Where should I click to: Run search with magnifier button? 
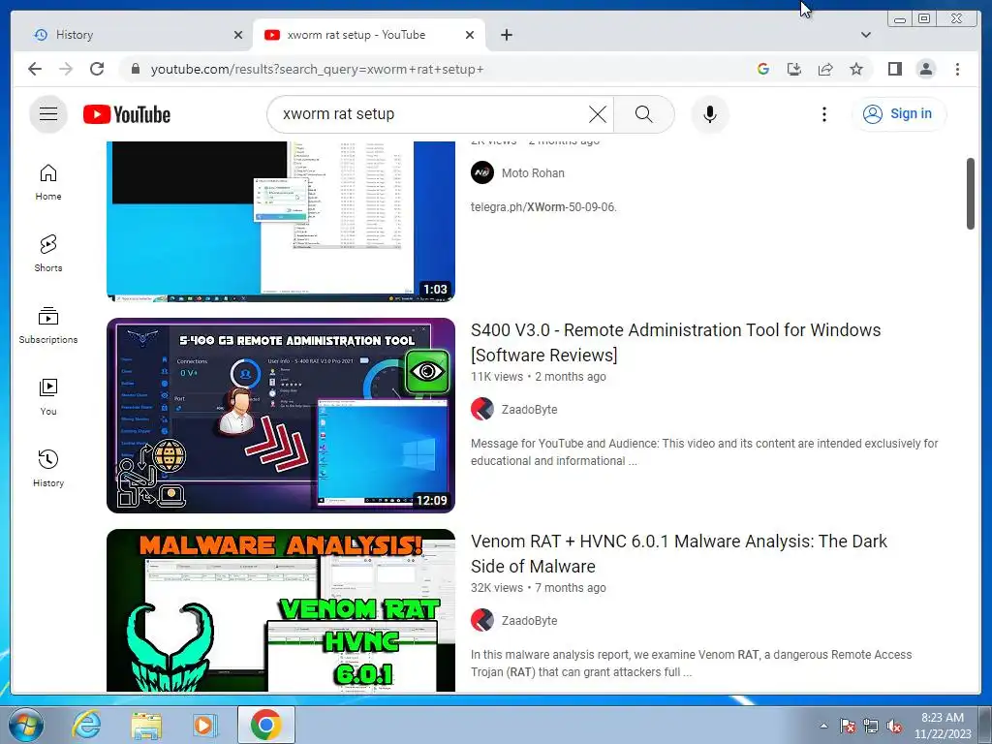(x=643, y=114)
